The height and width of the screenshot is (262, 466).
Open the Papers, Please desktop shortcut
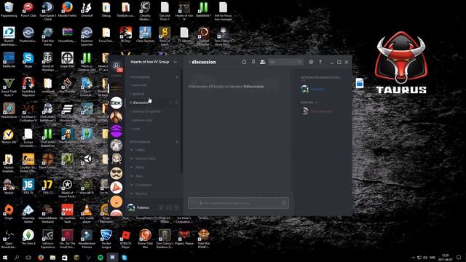pos(184,237)
